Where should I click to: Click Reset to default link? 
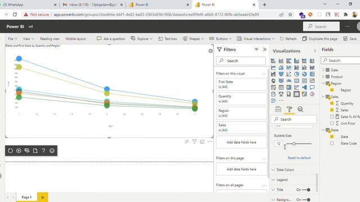pyautogui.click(x=299, y=158)
